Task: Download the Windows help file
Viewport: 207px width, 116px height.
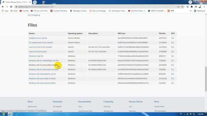Action: tap(36, 56)
